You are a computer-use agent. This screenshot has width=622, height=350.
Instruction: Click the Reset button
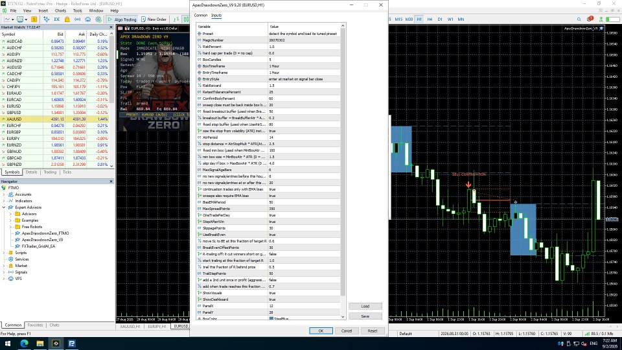pos(373,331)
